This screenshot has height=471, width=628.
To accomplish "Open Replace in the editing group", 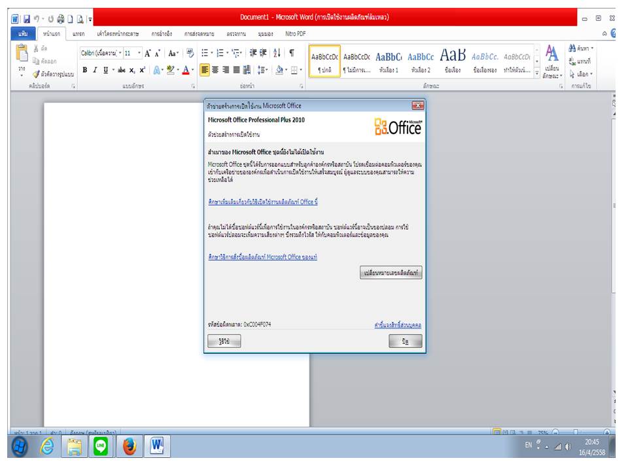I will (579, 61).
